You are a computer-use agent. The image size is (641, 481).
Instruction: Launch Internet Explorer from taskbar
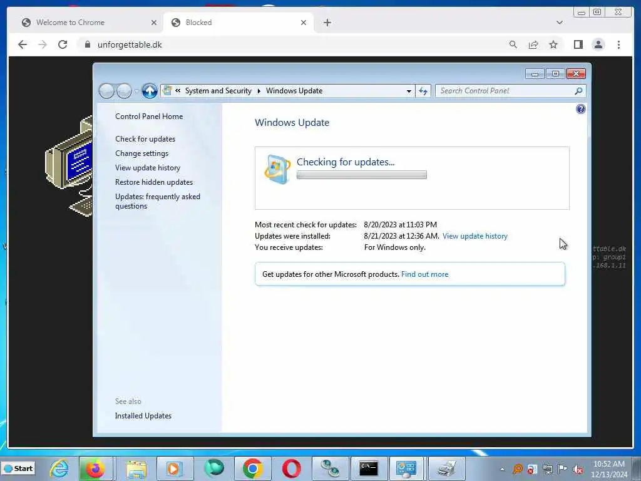59,468
